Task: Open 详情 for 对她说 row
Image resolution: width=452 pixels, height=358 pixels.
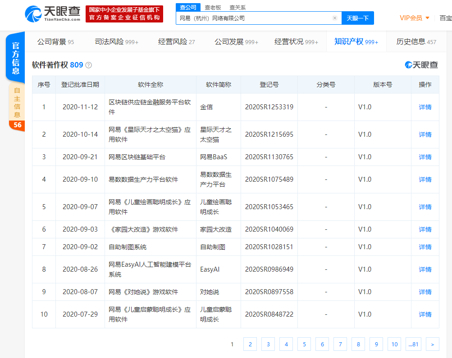Action: pos(425,292)
